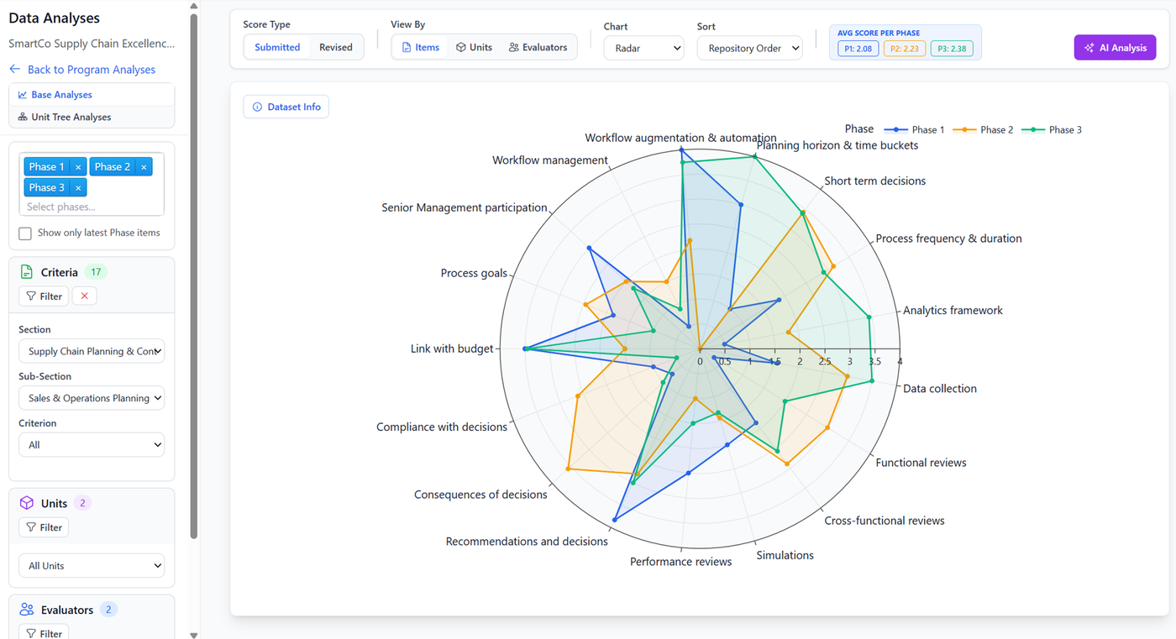
Task: Click the Functional reviews axis label
Action: [x=921, y=463]
